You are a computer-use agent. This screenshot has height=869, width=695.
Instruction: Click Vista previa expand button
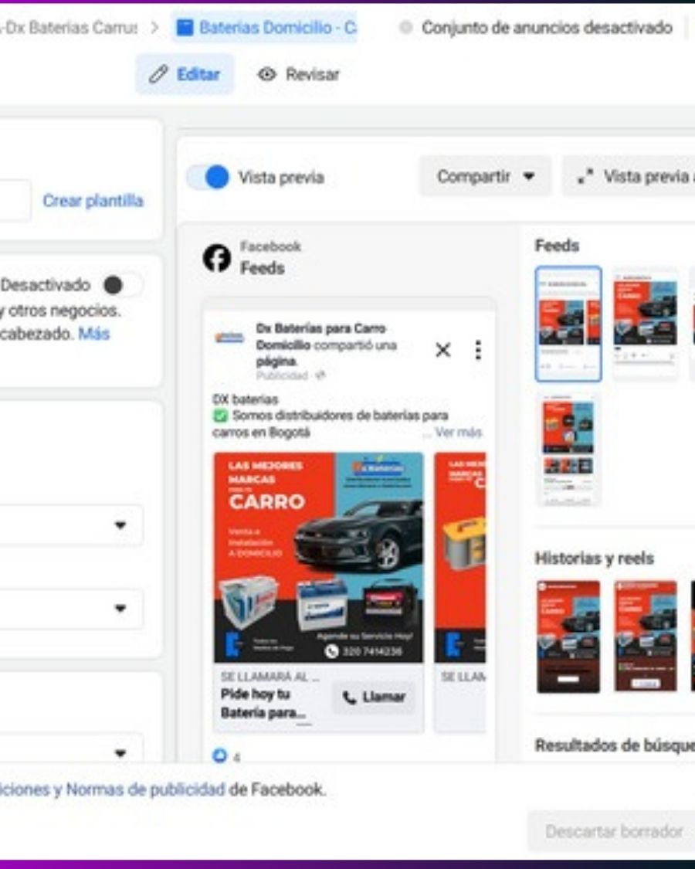[x=629, y=176]
